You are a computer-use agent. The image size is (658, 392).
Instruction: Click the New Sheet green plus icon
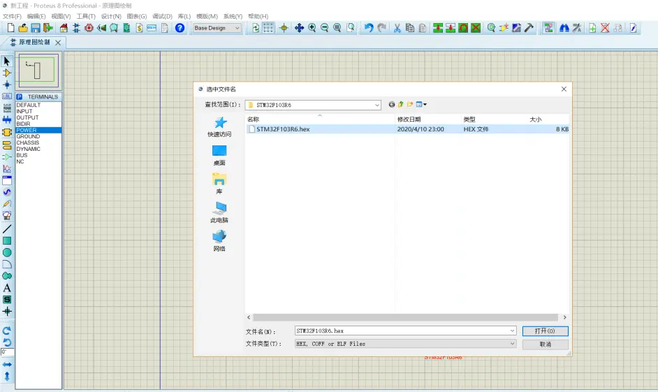point(592,28)
